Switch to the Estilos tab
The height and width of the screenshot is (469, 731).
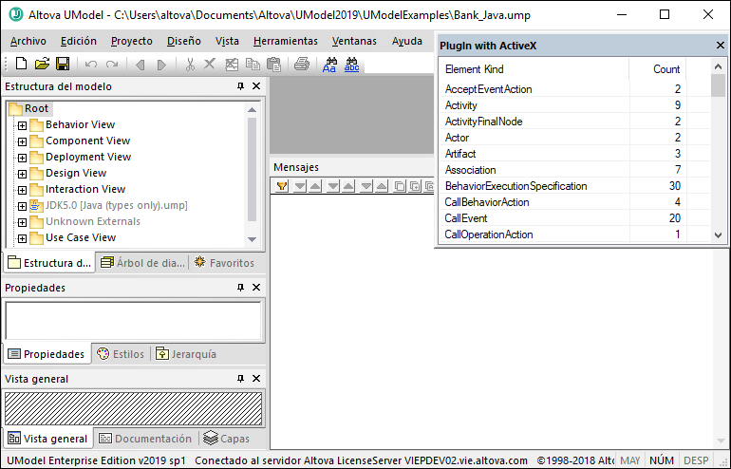pyautogui.click(x=121, y=354)
